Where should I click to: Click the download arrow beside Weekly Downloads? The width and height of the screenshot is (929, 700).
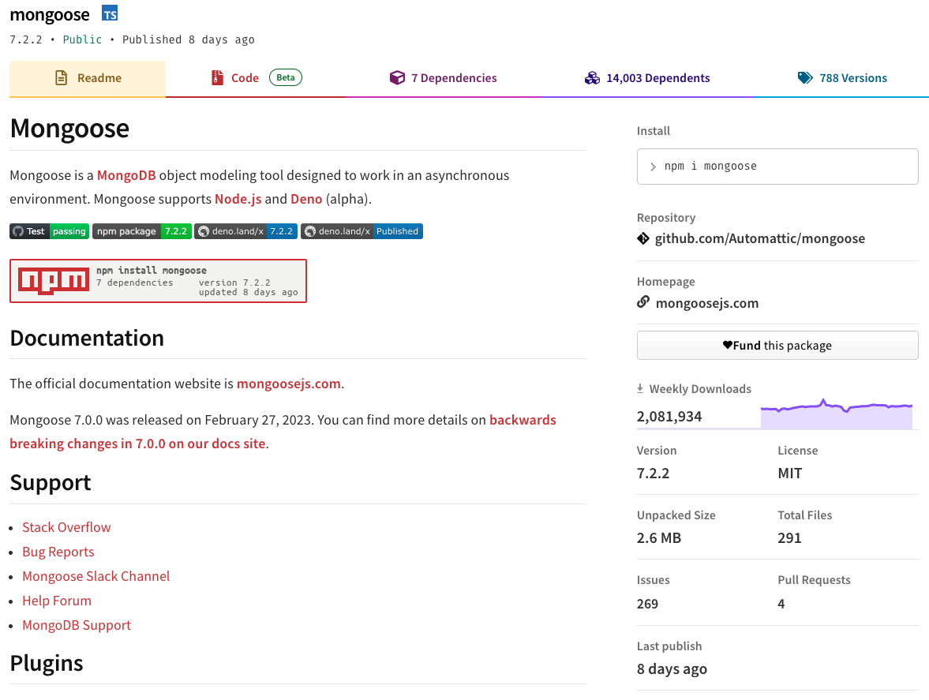click(x=639, y=388)
